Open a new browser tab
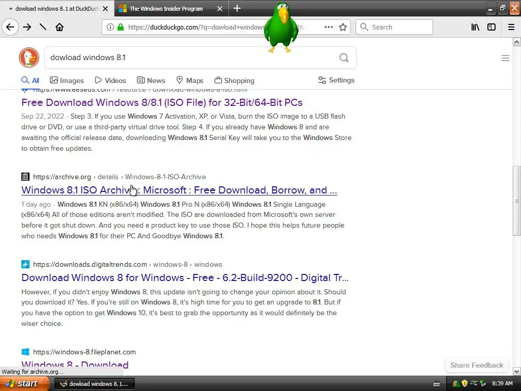Viewport: 521px width, 391px height. [x=237, y=8]
